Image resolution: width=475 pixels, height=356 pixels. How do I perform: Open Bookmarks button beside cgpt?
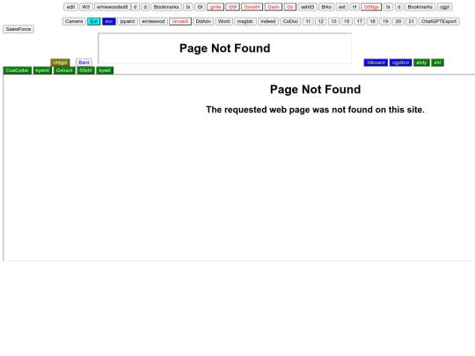tap(420, 7)
